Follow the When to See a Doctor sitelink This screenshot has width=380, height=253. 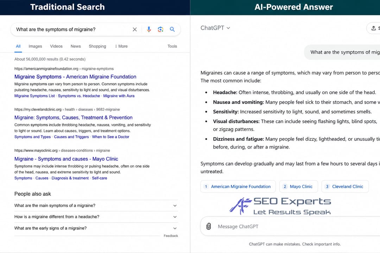click(x=110, y=137)
